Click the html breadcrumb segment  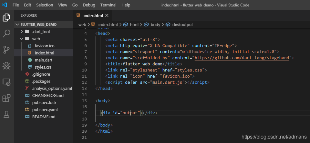click(134, 25)
